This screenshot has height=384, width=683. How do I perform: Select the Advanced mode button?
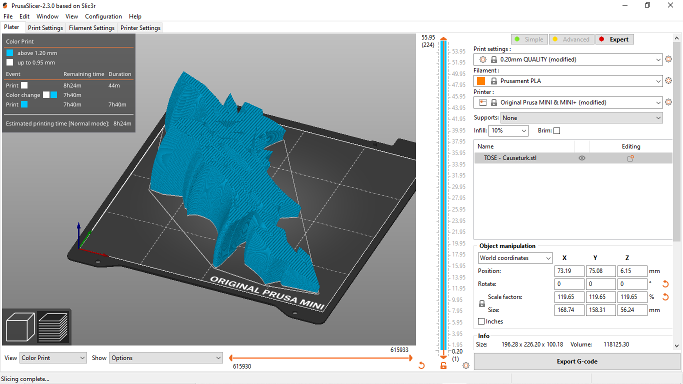pyautogui.click(x=571, y=39)
